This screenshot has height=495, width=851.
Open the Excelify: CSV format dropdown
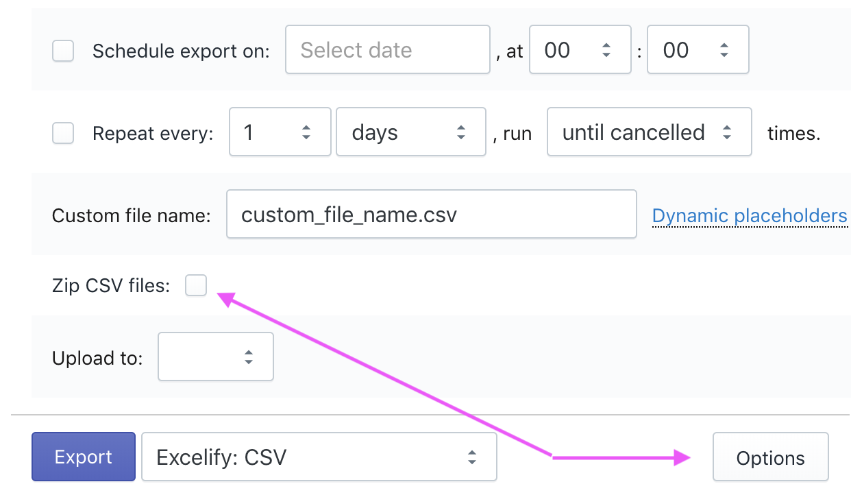pos(319,457)
